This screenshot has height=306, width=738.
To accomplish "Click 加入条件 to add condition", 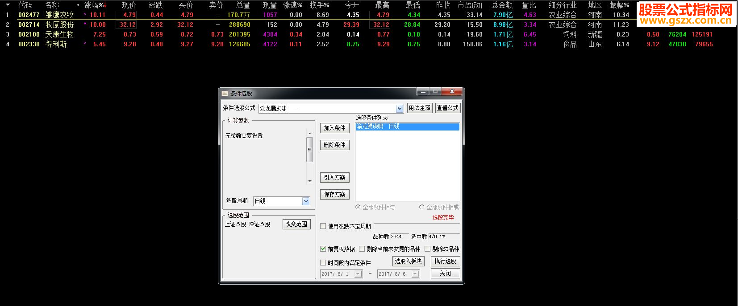I will pos(335,128).
